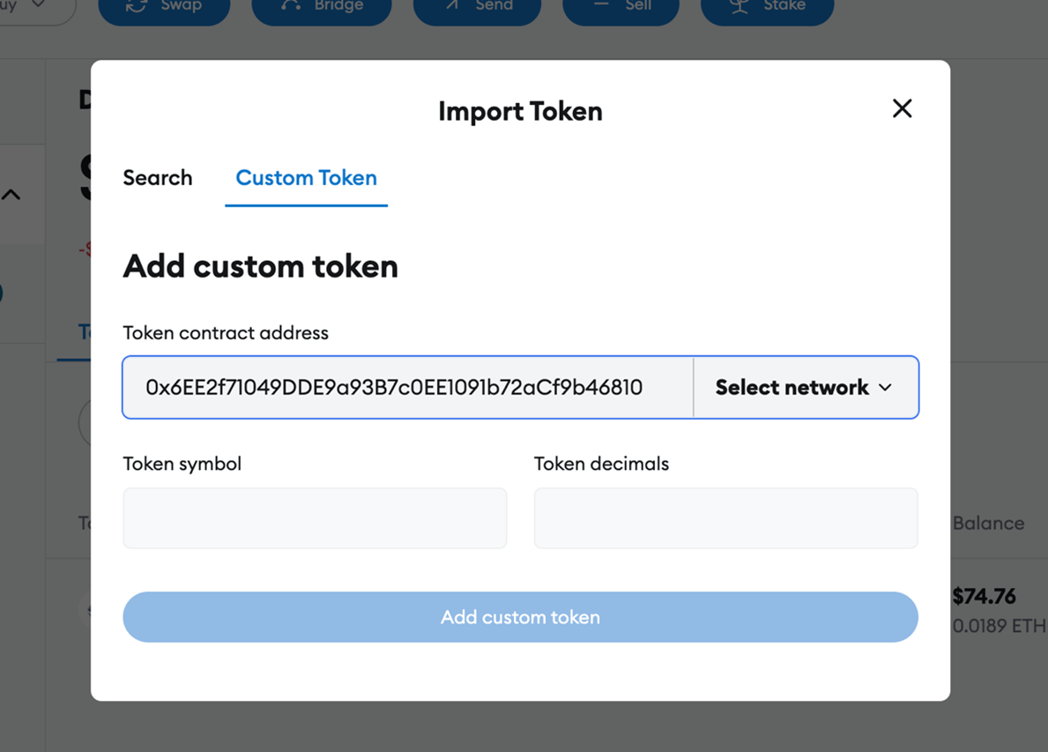Click the token contract address field
The height and width of the screenshot is (752, 1048).
pyautogui.click(x=408, y=388)
